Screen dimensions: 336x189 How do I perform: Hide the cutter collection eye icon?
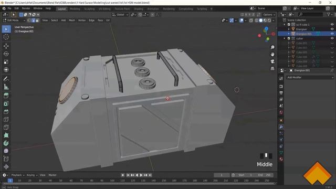332,38
